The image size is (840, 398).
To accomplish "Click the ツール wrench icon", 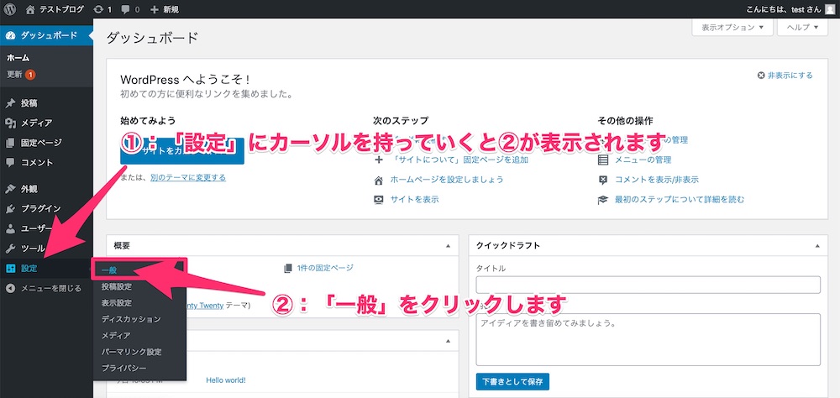I will (11, 249).
